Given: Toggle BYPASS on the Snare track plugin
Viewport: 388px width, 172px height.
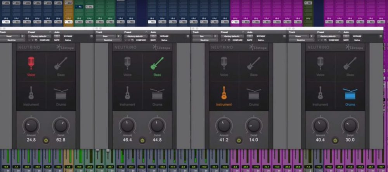Looking at the screenshot, I should pyautogui.click(x=357, y=36).
